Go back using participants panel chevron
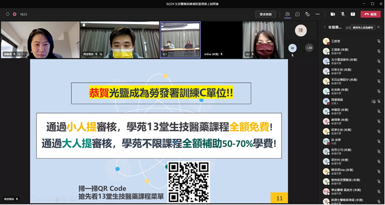The width and height of the screenshot is (385, 205). pos(325,27)
